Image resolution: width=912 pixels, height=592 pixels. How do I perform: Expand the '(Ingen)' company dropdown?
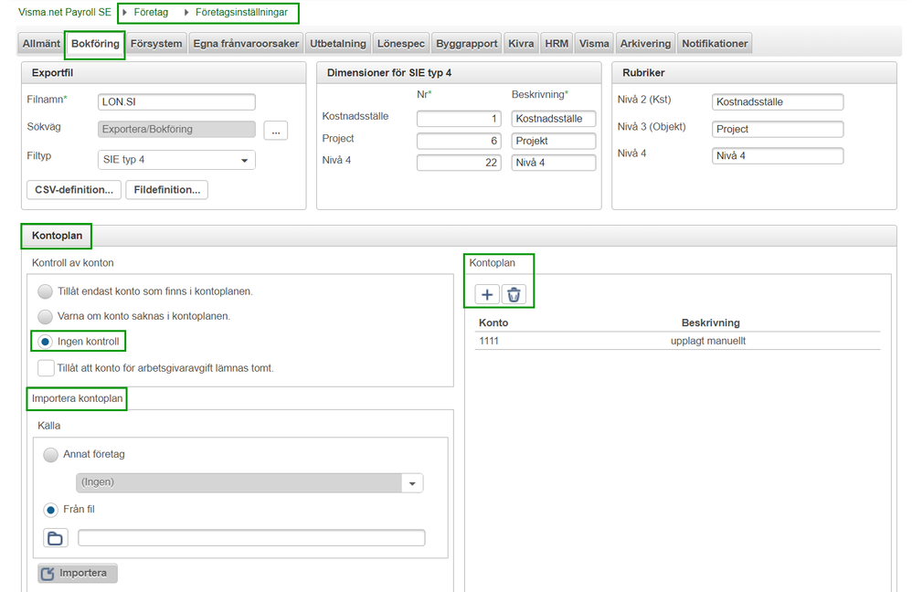pyautogui.click(x=249, y=482)
